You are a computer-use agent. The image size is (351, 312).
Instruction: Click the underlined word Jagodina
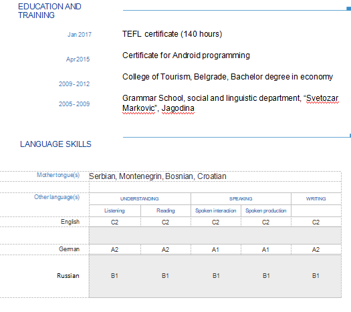[178, 108]
